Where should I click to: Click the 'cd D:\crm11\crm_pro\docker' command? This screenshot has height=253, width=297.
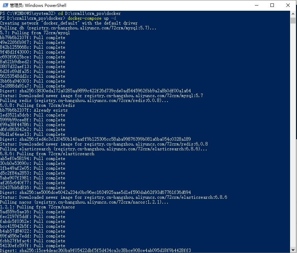(x=89, y=13)
